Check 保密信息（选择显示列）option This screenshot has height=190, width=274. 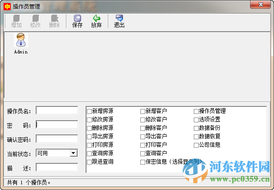[143, 162]
